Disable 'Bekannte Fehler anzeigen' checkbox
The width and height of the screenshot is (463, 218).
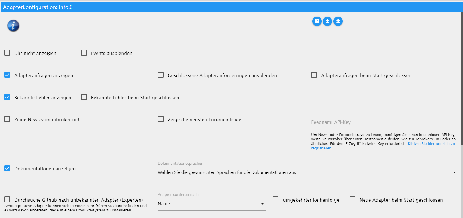(x=7, y=97)
